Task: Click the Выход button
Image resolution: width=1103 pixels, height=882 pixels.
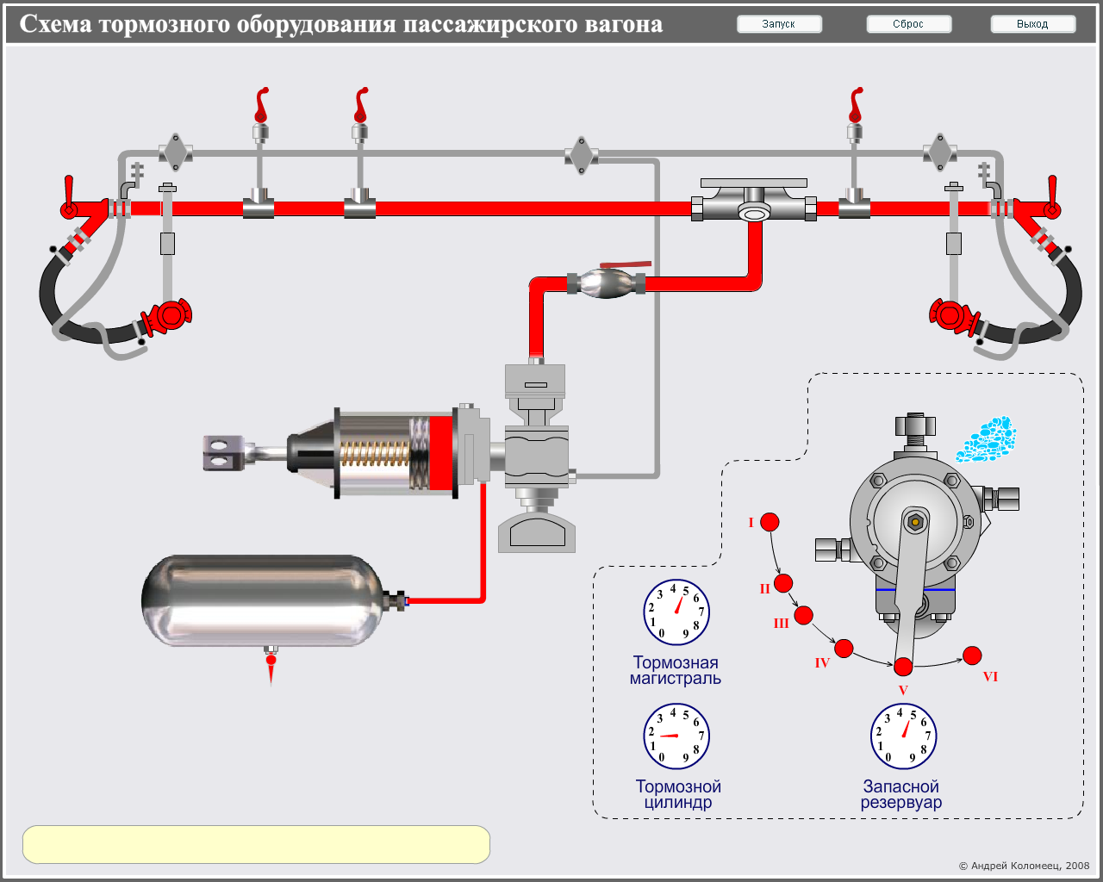Action: point(1032,24)
